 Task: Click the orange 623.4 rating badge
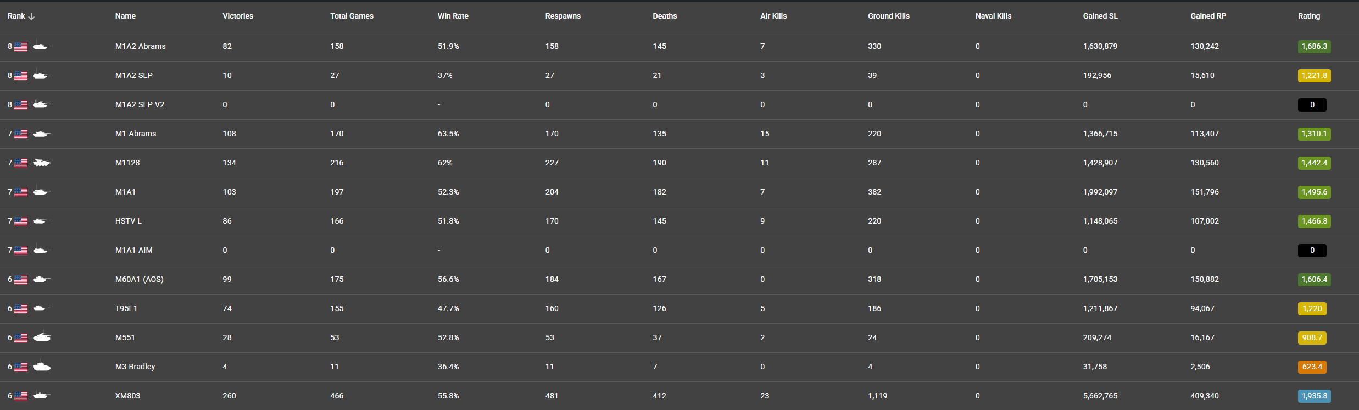coord(1312,367)
